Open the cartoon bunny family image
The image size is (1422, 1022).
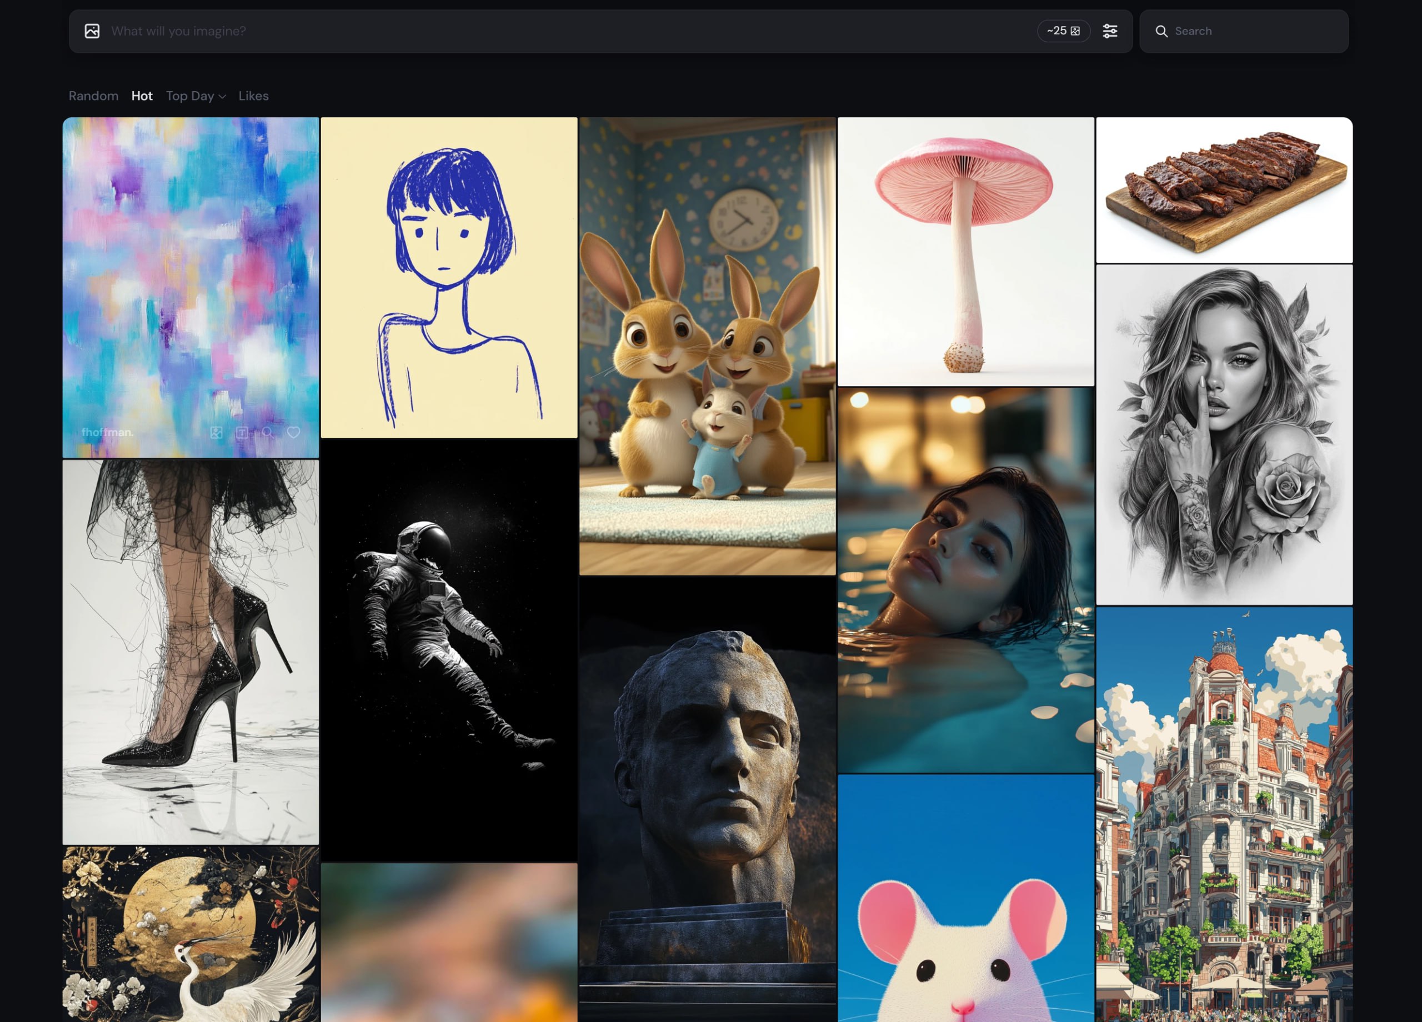click(707, 346)
